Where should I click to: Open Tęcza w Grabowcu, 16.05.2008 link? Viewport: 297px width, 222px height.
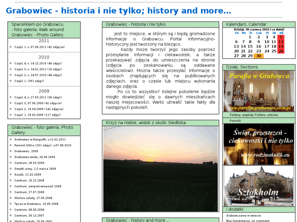pyautogui.click(x=36, y=204)
